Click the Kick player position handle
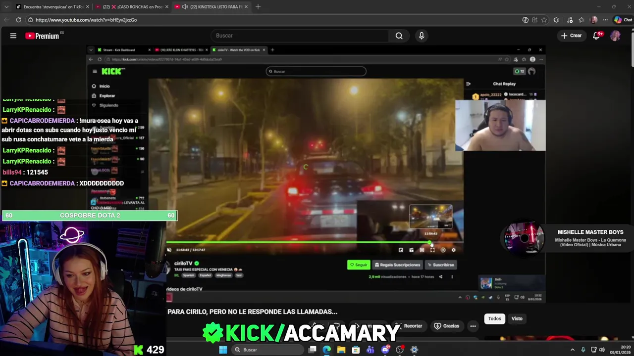Viewport: 634px width, 356px height. pyautogui.click(x=430, y=243)
